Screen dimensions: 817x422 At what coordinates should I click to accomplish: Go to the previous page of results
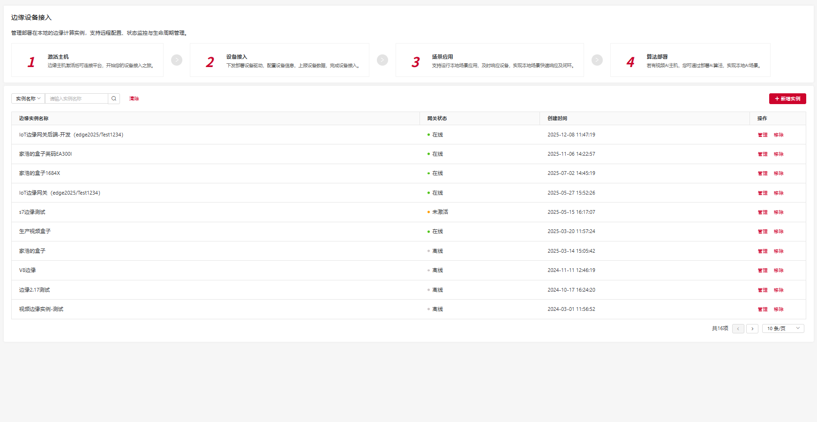pyautogui.click(x=738, y=329)
